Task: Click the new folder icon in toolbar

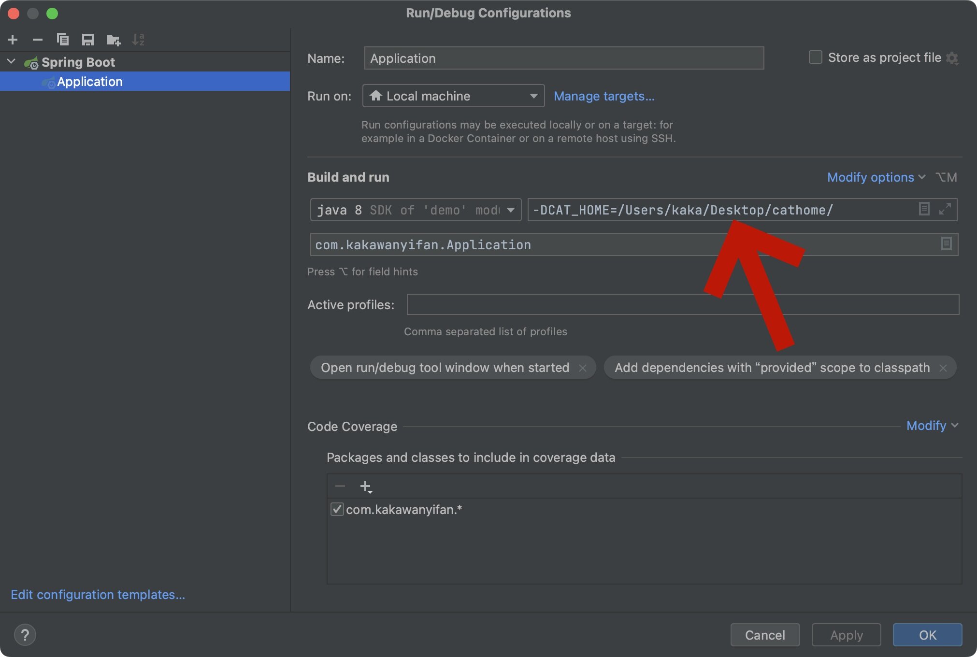Action: tap(114, 40)
